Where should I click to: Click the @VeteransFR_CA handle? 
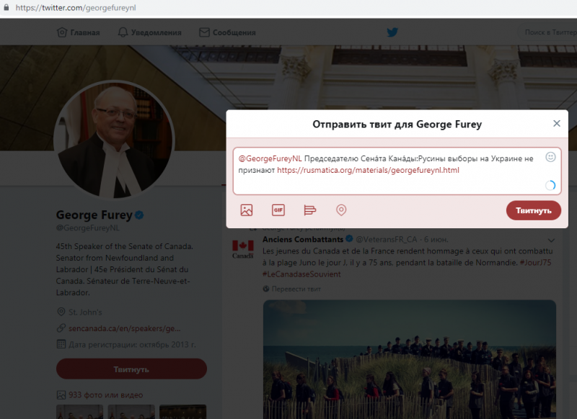click(x=387, y=240)
